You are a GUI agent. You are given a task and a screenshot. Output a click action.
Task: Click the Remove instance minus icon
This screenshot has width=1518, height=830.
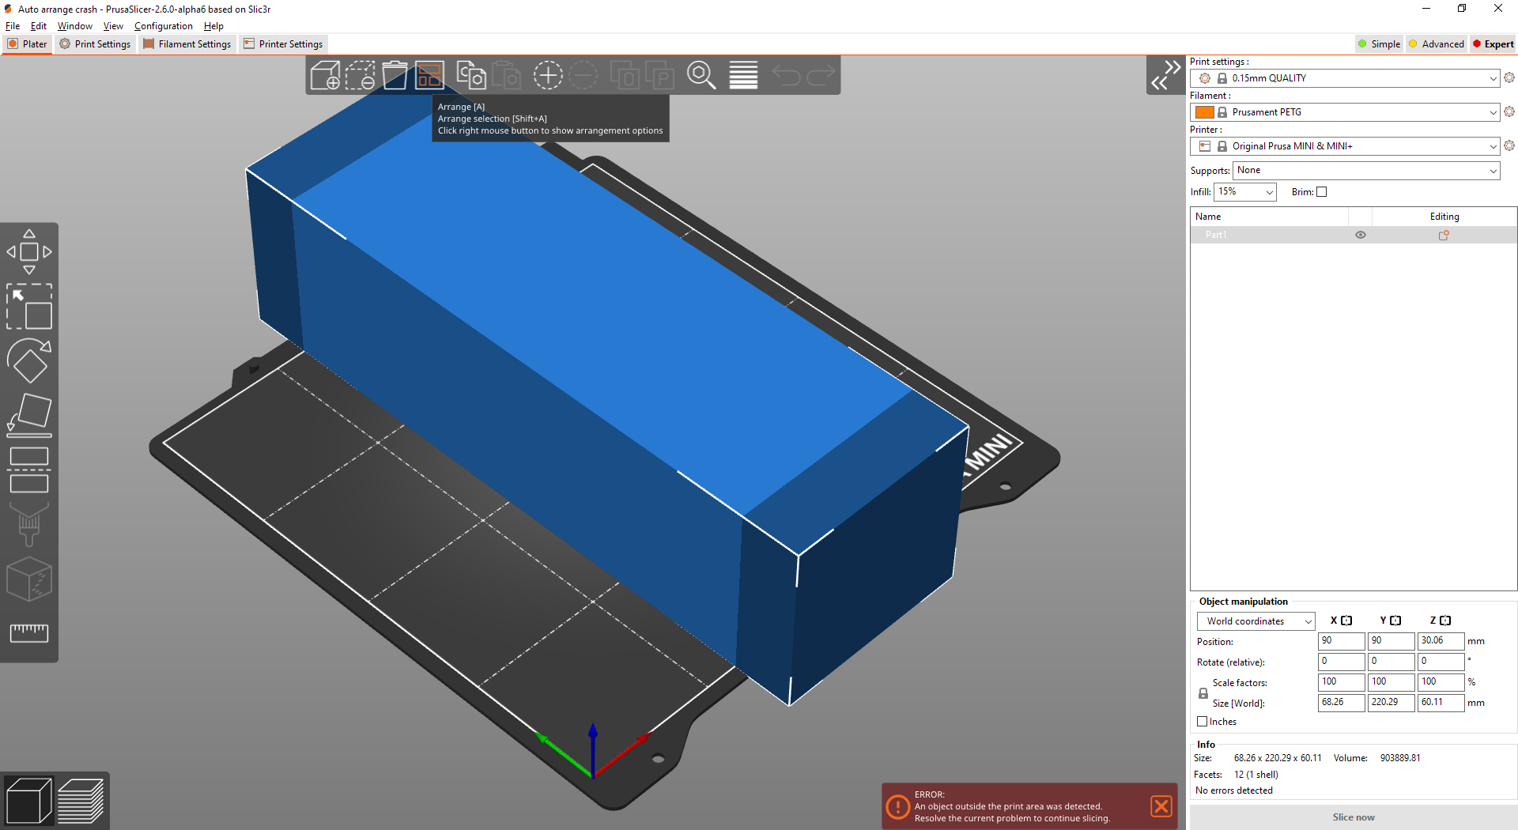pos(583,75)
